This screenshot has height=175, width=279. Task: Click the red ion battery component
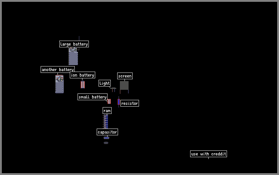(x=83, y=85)
